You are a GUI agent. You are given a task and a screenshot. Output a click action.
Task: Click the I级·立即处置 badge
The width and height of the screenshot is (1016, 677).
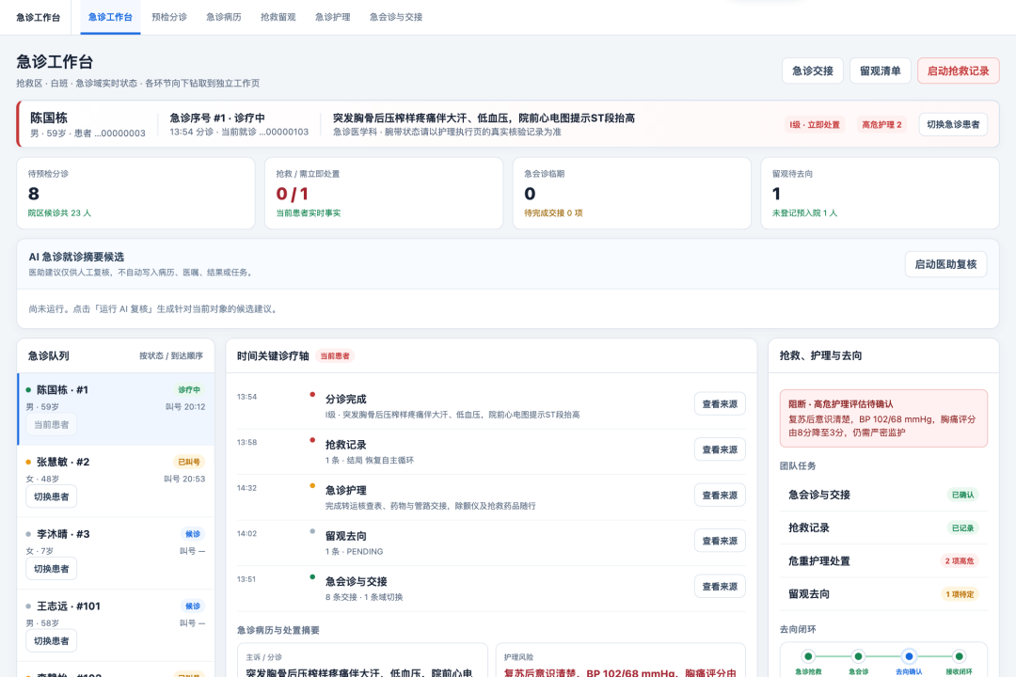coord(815,124)
